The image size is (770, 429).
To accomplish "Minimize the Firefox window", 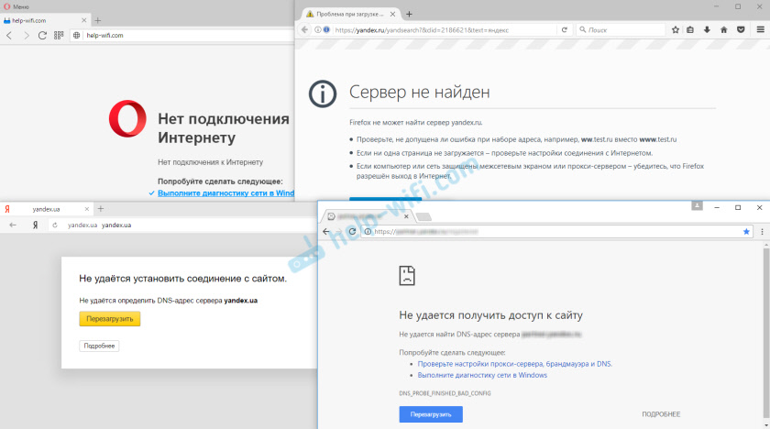I will point(718,6).
